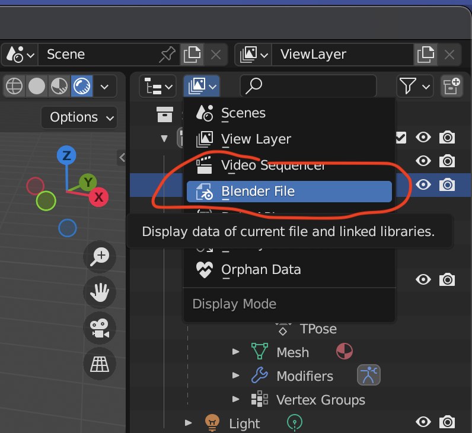Click the move view hand button
This screenshot has height=433, width=472.
click(x=100, y=292)
